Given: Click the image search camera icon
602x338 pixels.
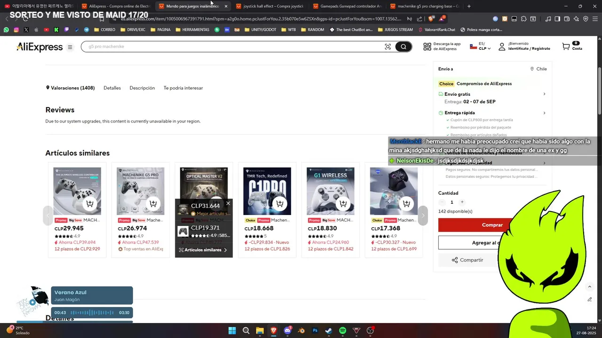Looking at the screenshot, I should click(x=388, y=46).
